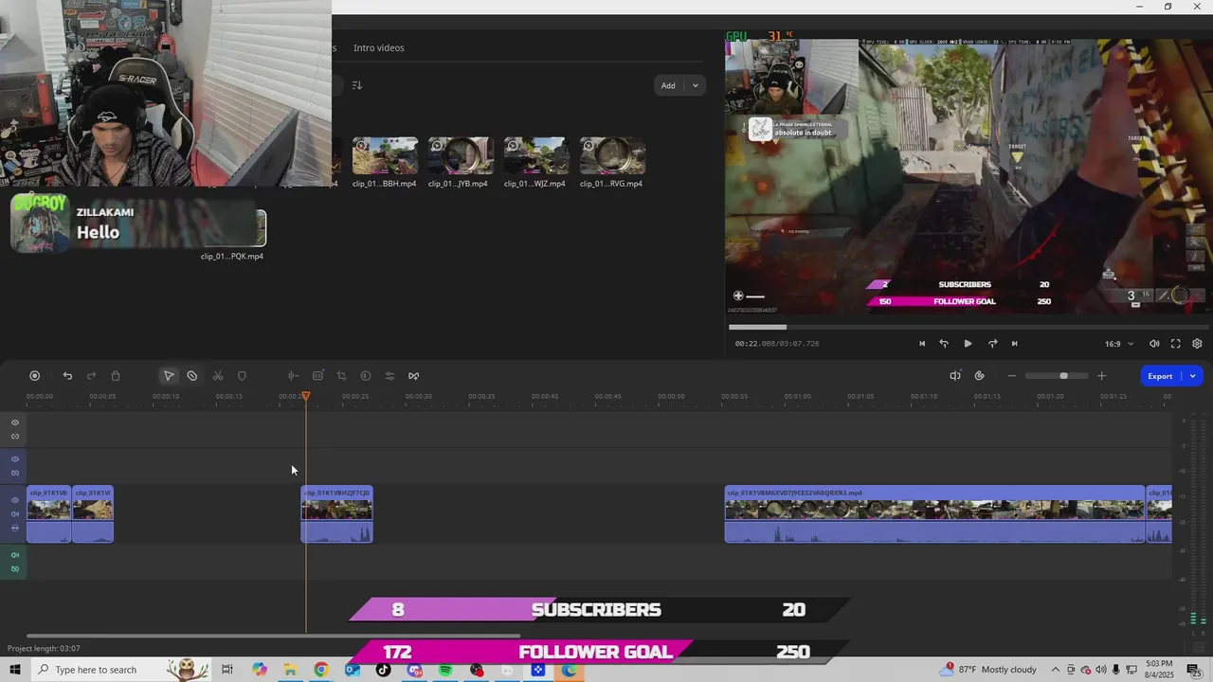The image size is (1213, 682).
Task: Delete selected clip with trash icon
Action: click(x=116, y=376)
